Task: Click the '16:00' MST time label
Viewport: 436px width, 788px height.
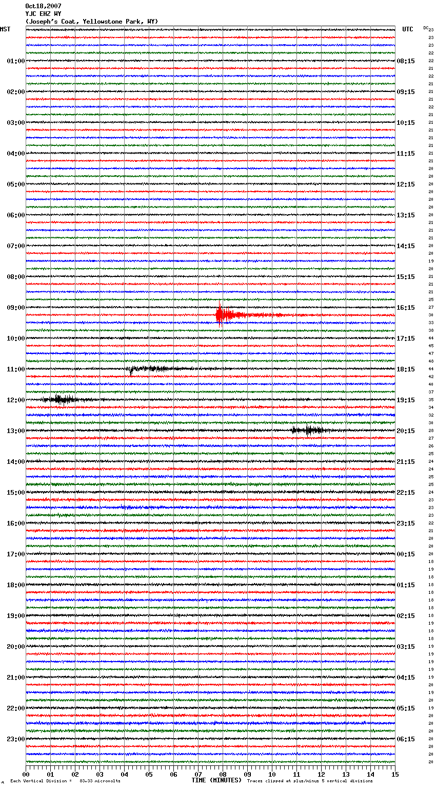Action: tap(15, 523)
